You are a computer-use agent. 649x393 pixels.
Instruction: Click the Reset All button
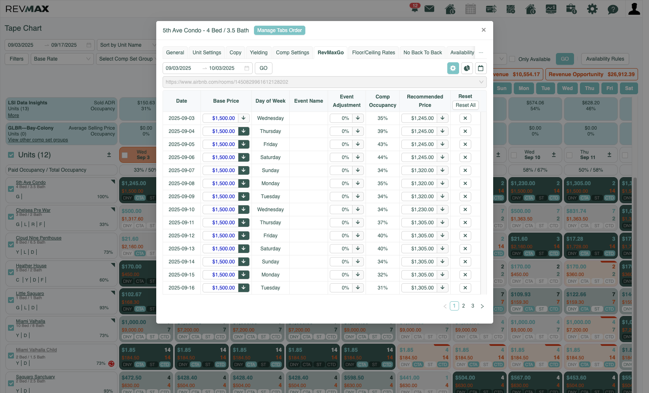[465, 105]
